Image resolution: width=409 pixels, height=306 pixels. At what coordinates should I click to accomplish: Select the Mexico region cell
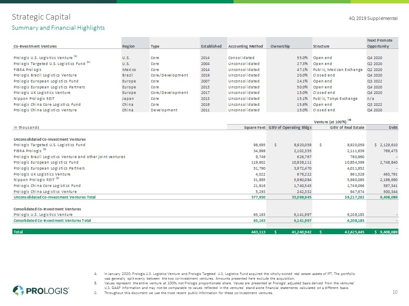(129, 70)
